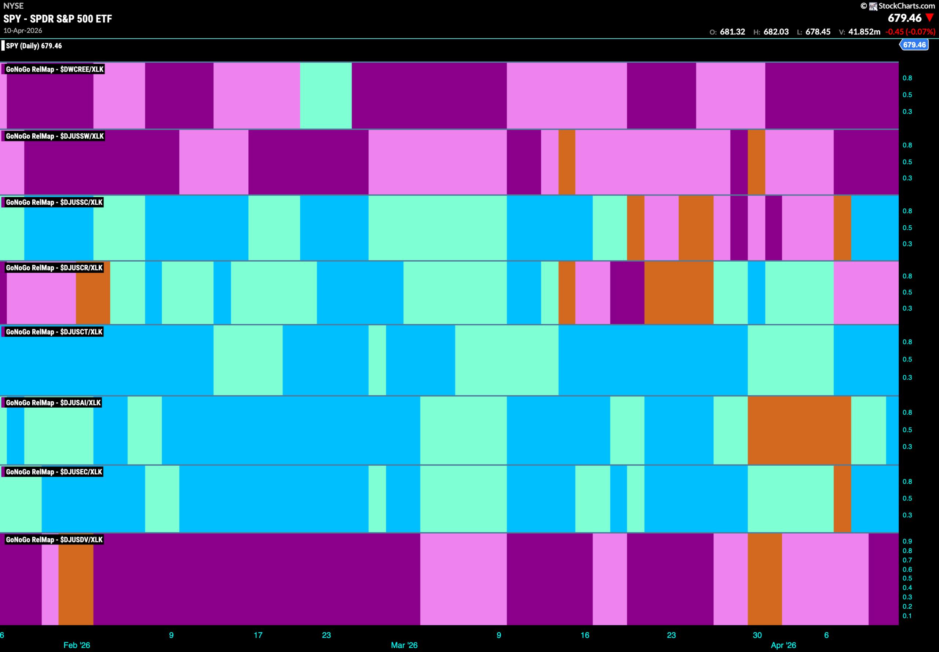Click the -0.45 (-0.07%) change value
939x652 pixels.
(910, 32)
